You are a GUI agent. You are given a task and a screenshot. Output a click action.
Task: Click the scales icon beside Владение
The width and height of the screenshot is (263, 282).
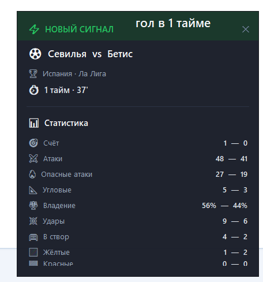point(33,206)
